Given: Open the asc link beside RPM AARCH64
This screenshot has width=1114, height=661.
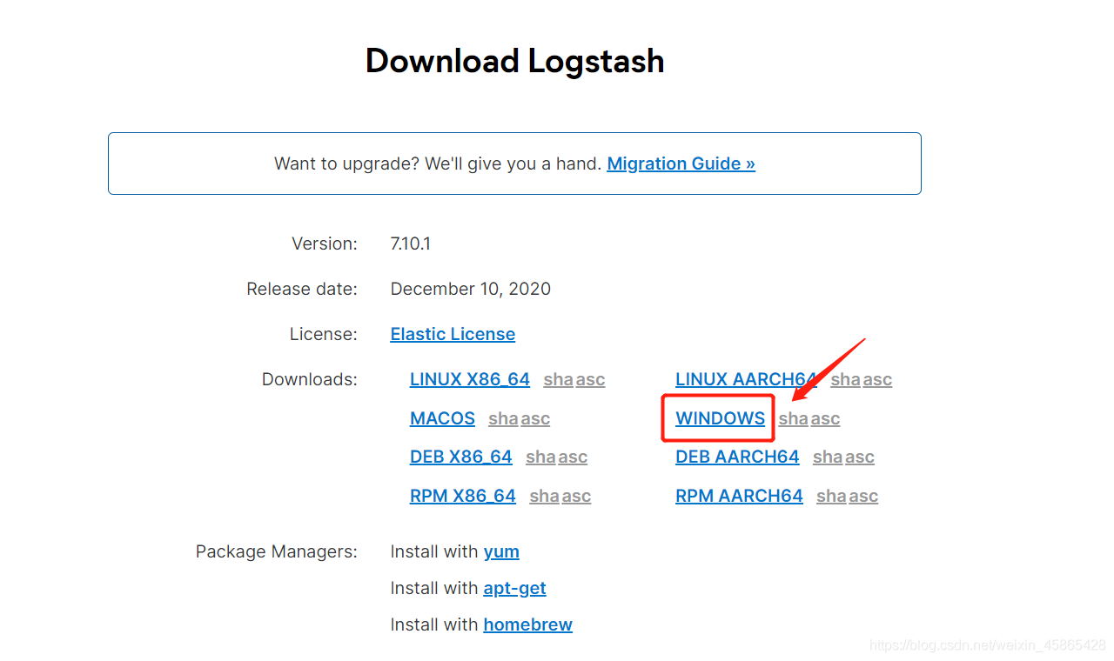Looking at the screenshot, I should tap(863, 496).
